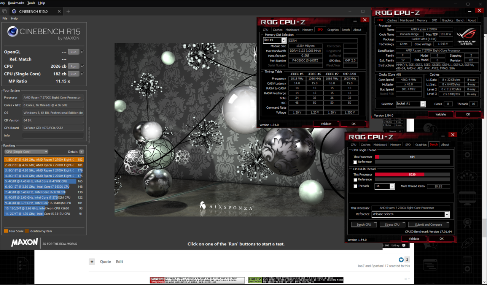
Task: Open Mainboard tab in CPU-Z Bench window
Action: [380, 144]
